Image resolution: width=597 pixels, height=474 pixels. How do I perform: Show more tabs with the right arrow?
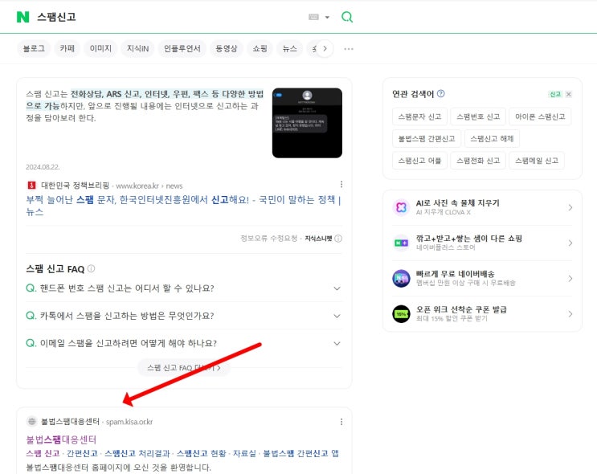click(x=325, y=49)
